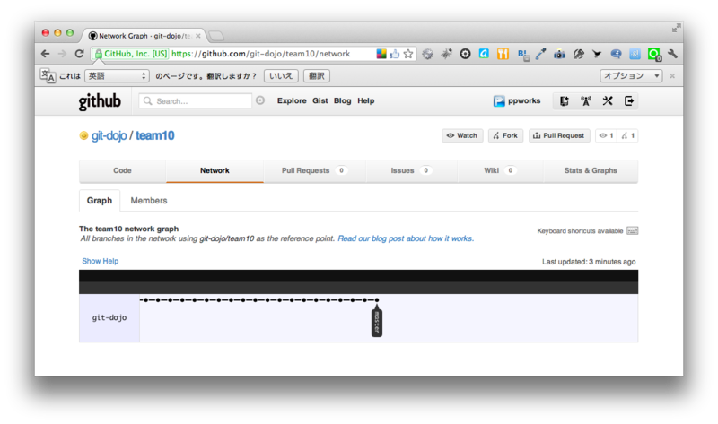The width and height of the screenshot is (718, 424).
Task: Click the Hatena B! bookmark extension
Action: click(522, 54)
